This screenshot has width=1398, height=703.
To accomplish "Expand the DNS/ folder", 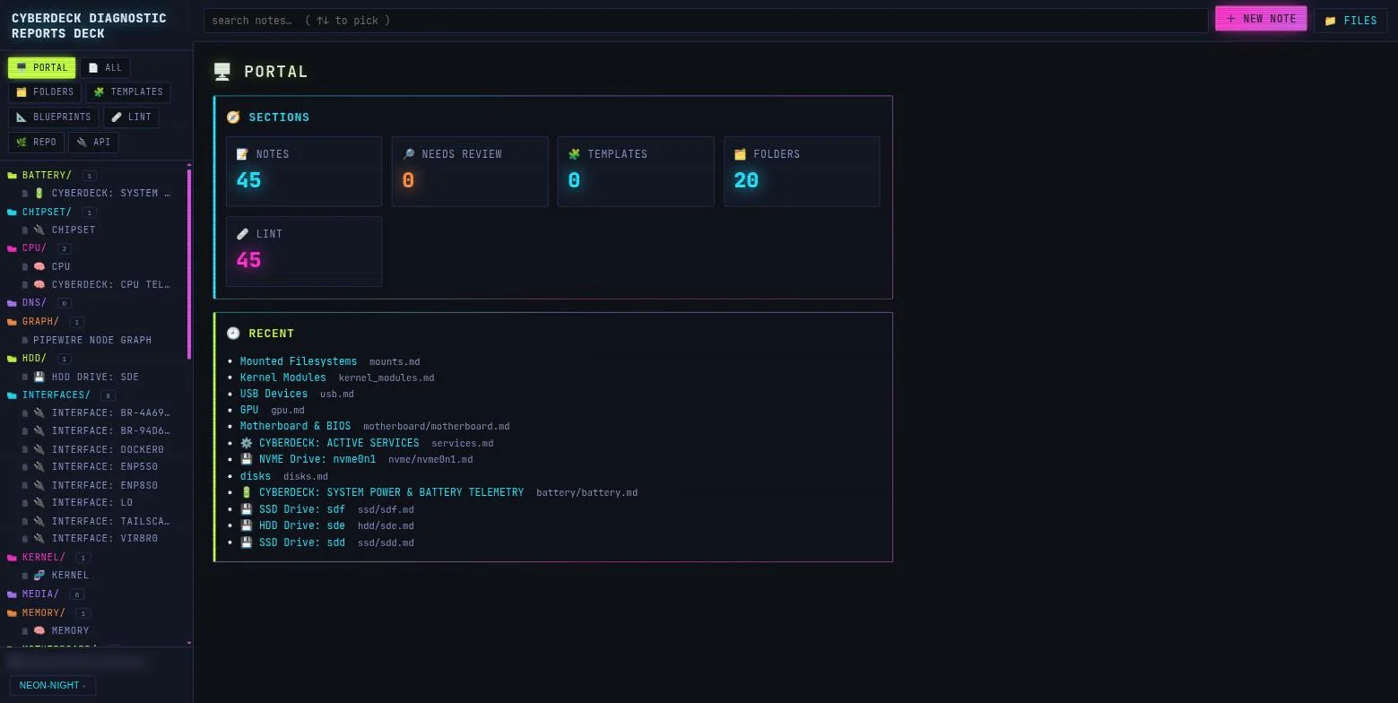I will point(34,303).
